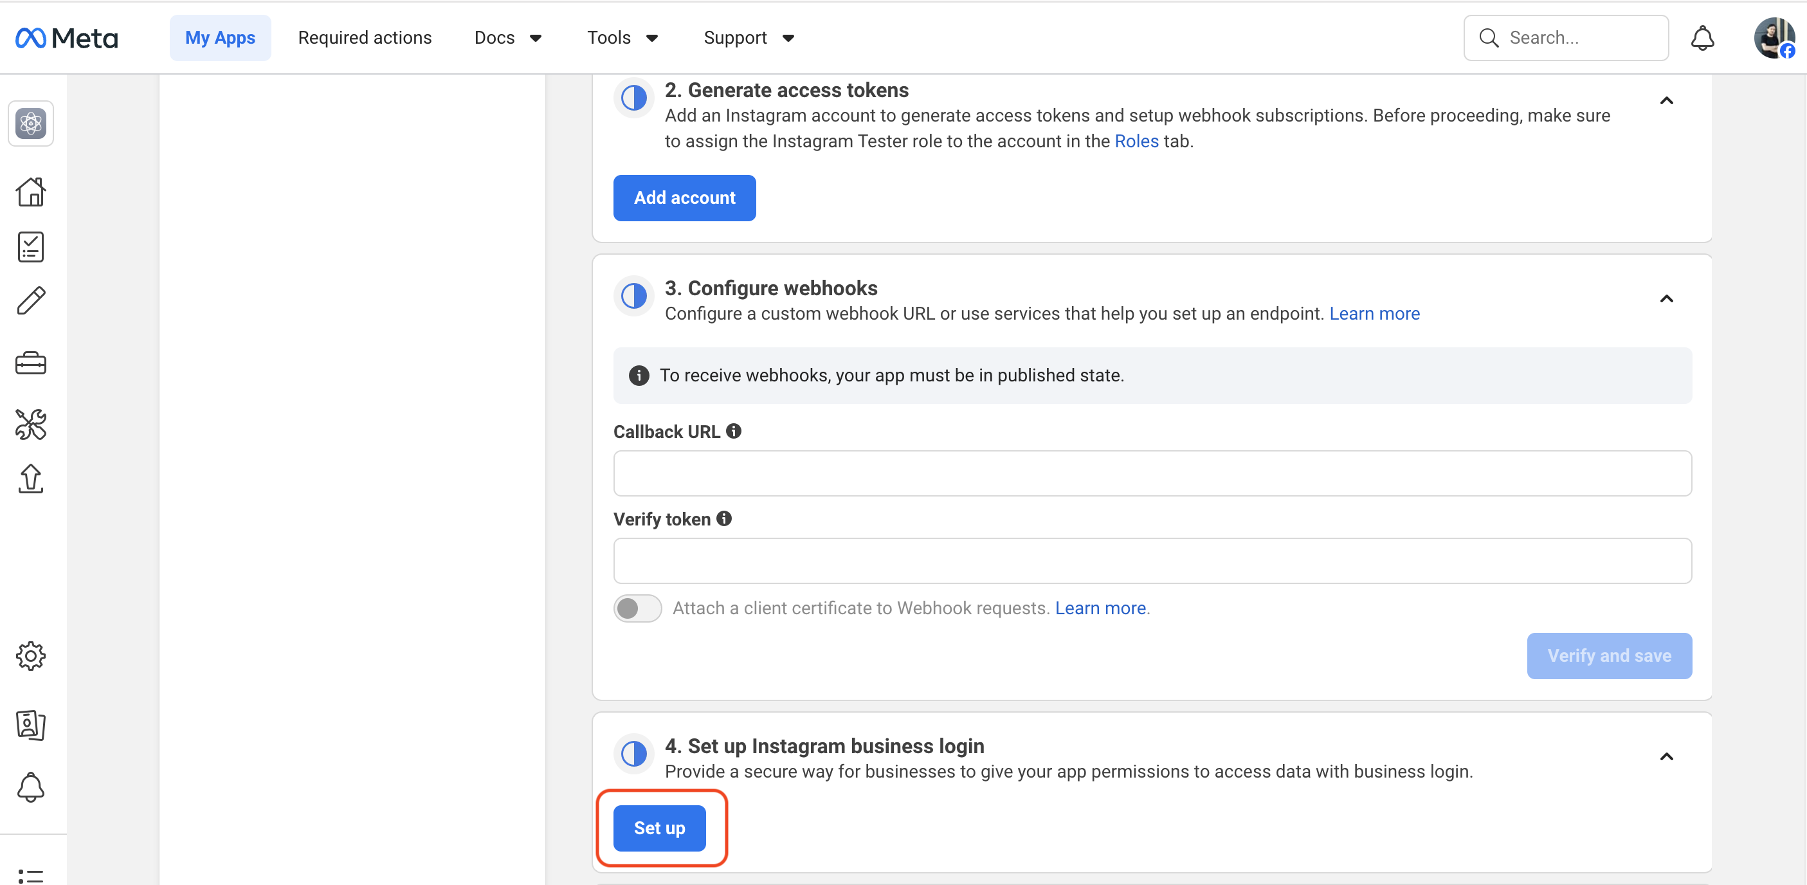Open the publish upload sidebar icon

tap(30, 479)
